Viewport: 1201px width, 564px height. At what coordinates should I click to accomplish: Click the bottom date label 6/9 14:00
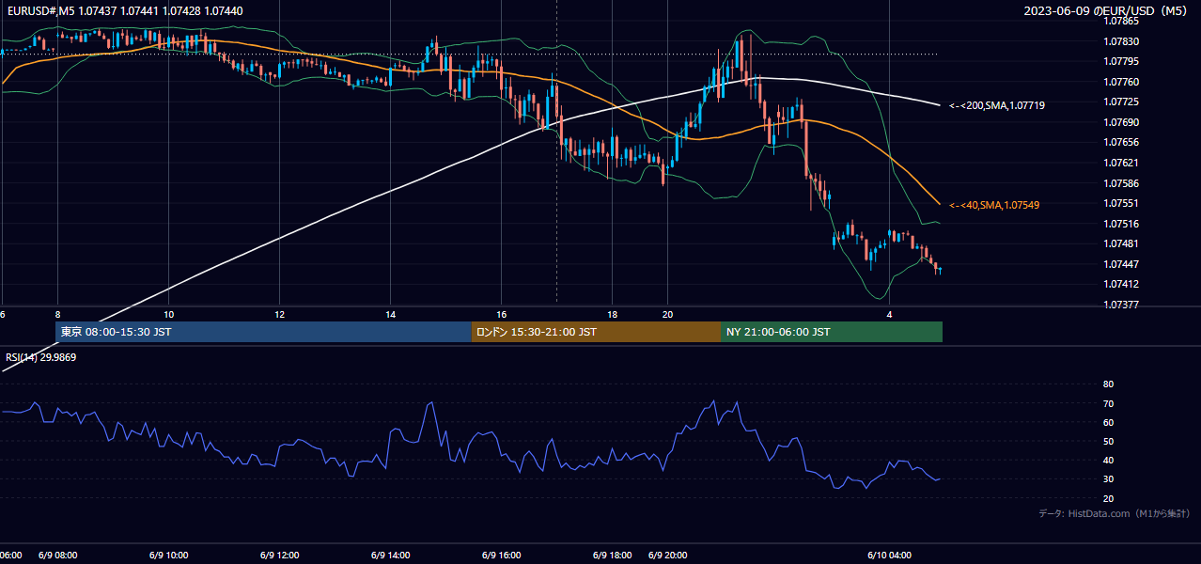(390, 556)
